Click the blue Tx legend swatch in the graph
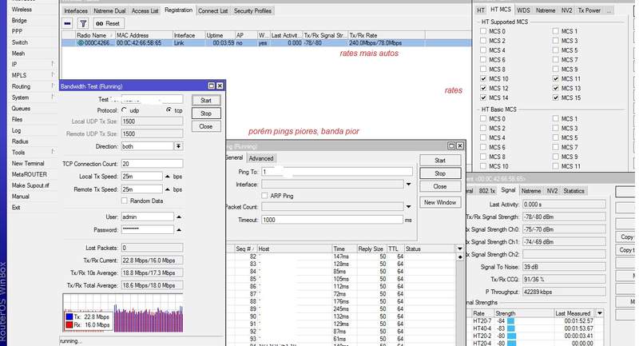 70,317
